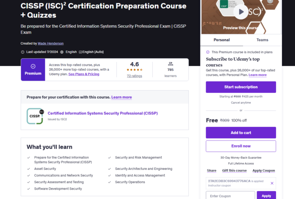The width and height of the screenshot is (295, 199).
Task: Click 'Software Development Security' item
Action: 58,189
